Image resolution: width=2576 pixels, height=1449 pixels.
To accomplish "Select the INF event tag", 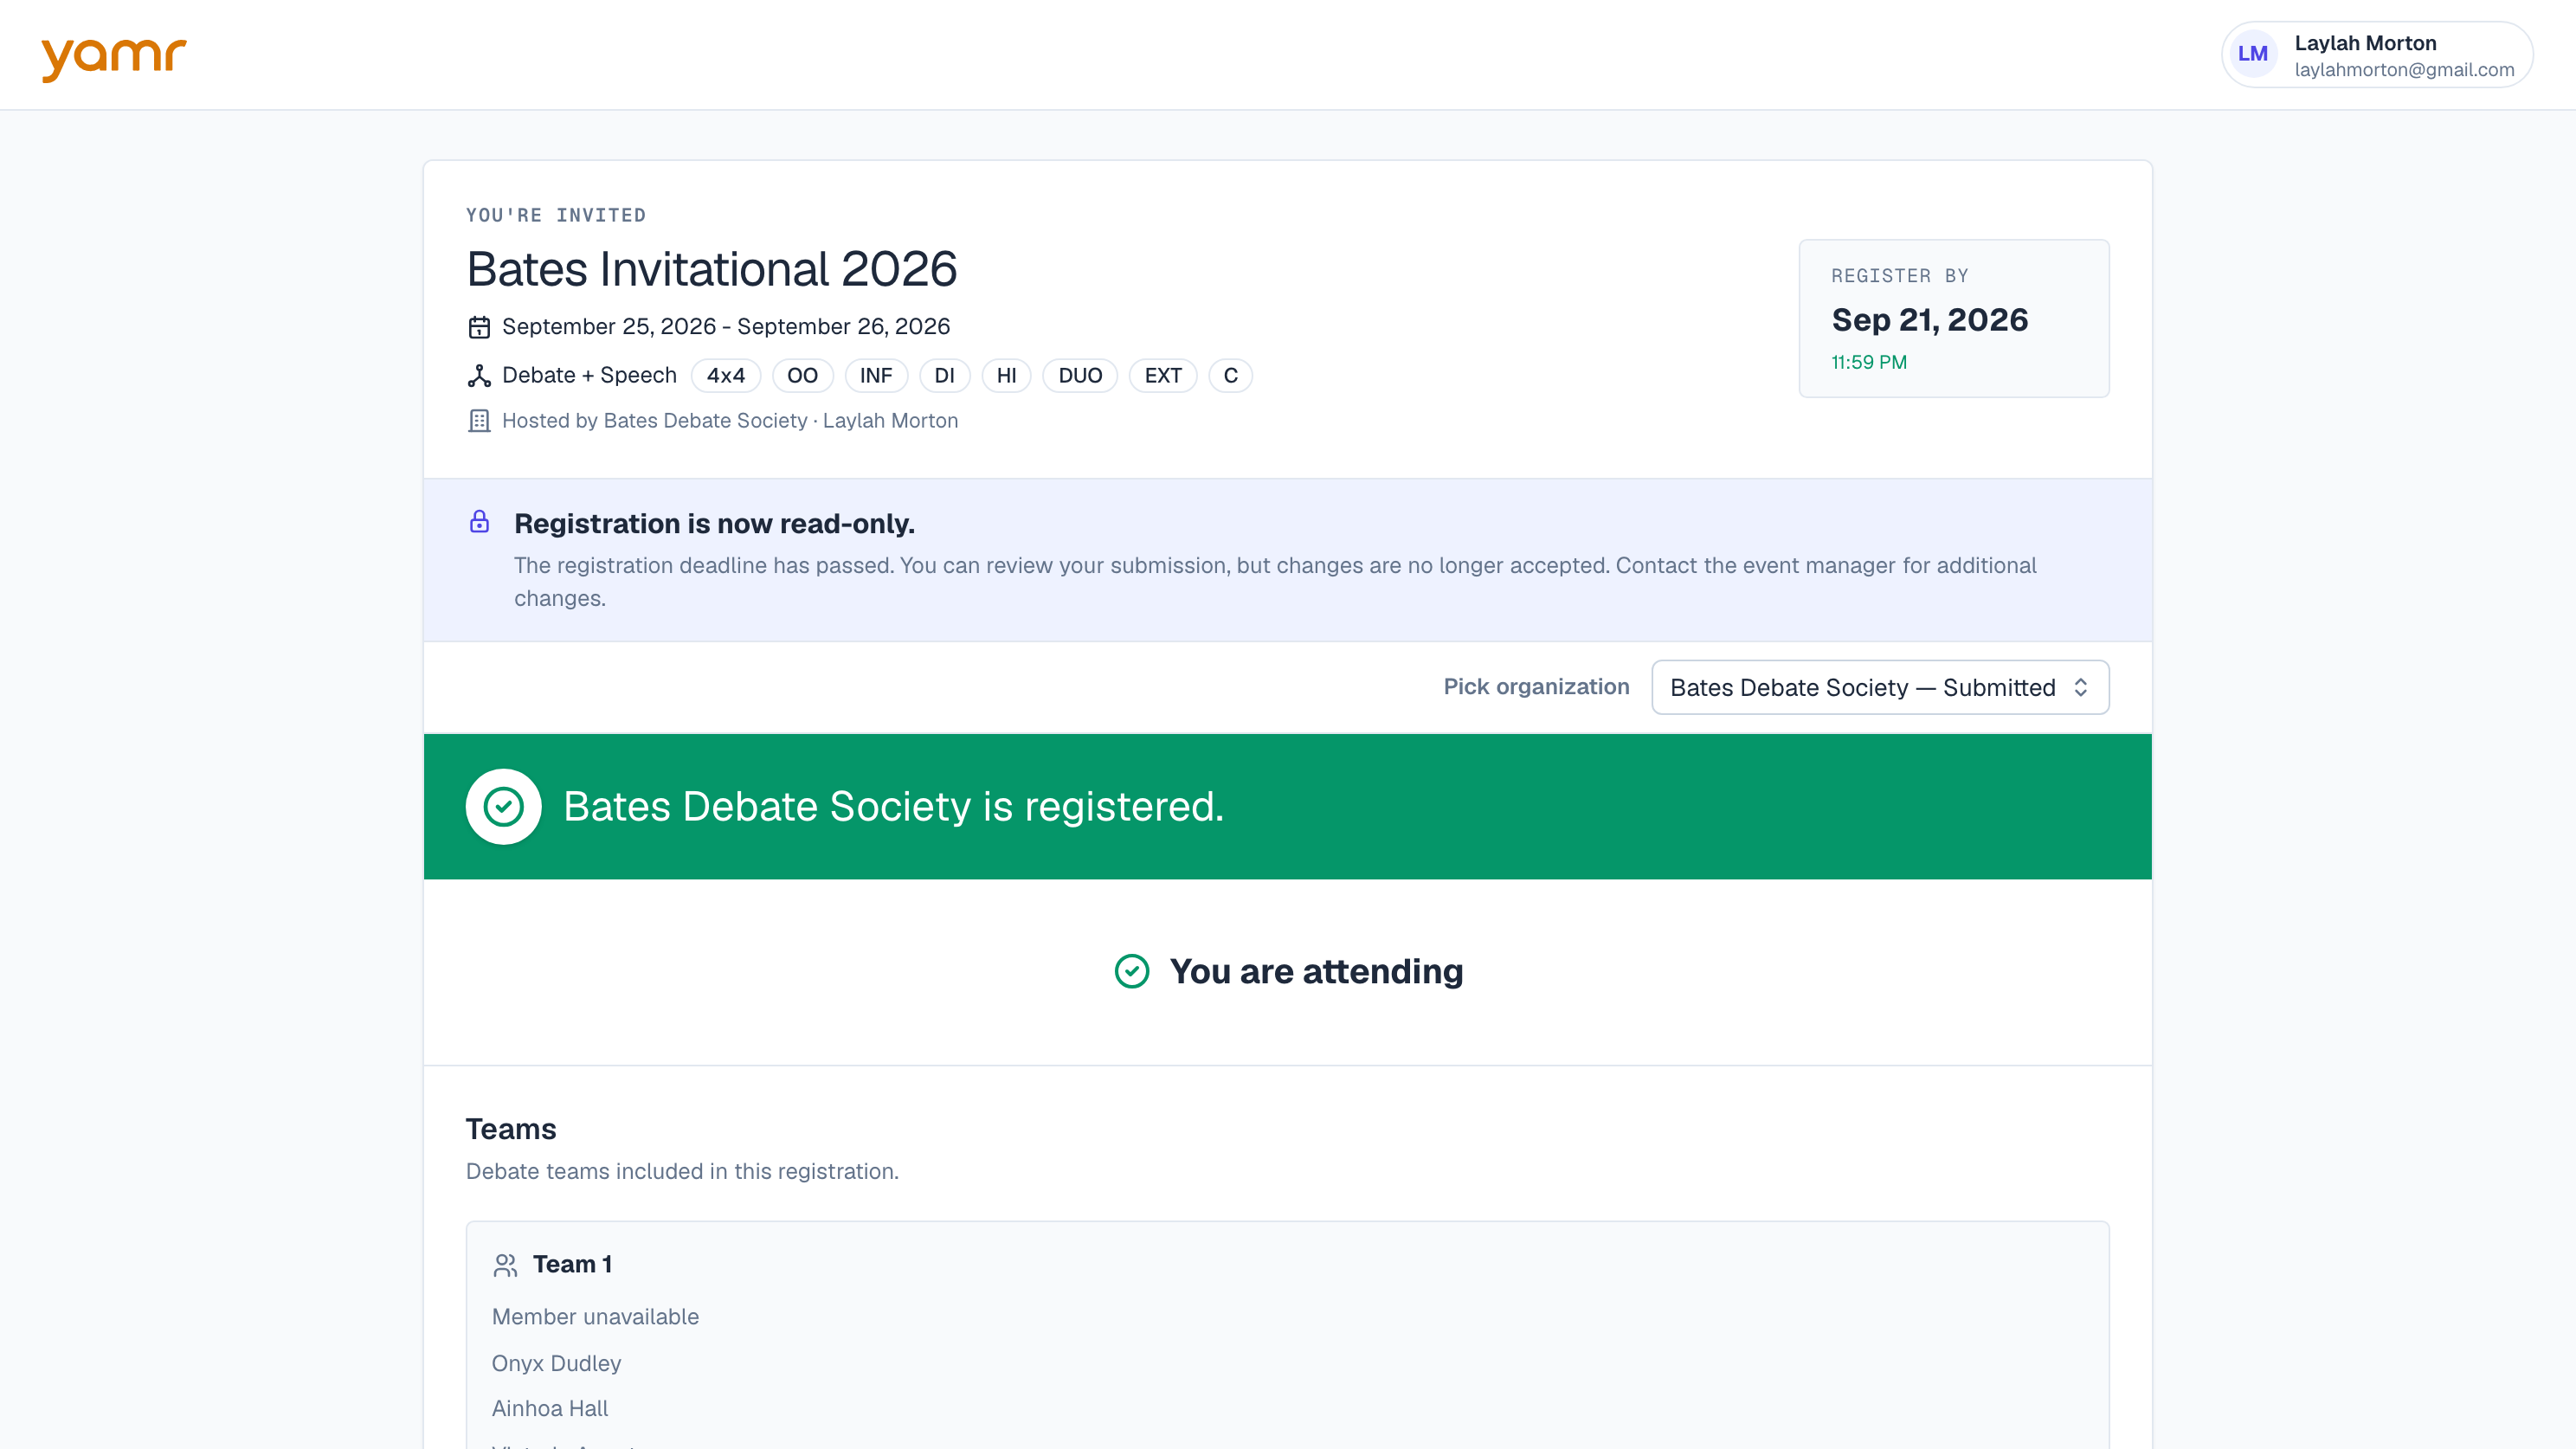I will [876, 376].
